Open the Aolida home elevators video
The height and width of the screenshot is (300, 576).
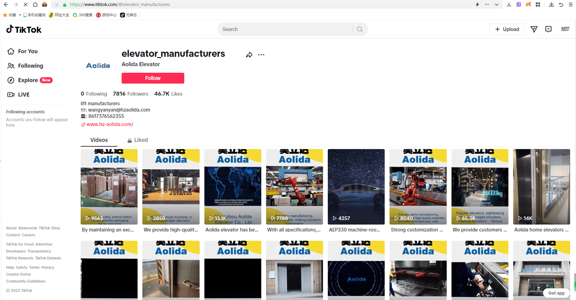tap(542, 187)
